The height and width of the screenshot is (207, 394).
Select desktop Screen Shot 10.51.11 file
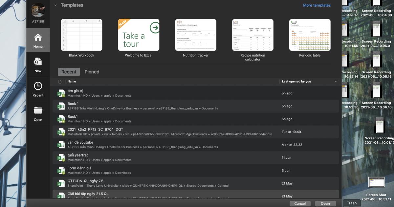[x=376, y=189]
